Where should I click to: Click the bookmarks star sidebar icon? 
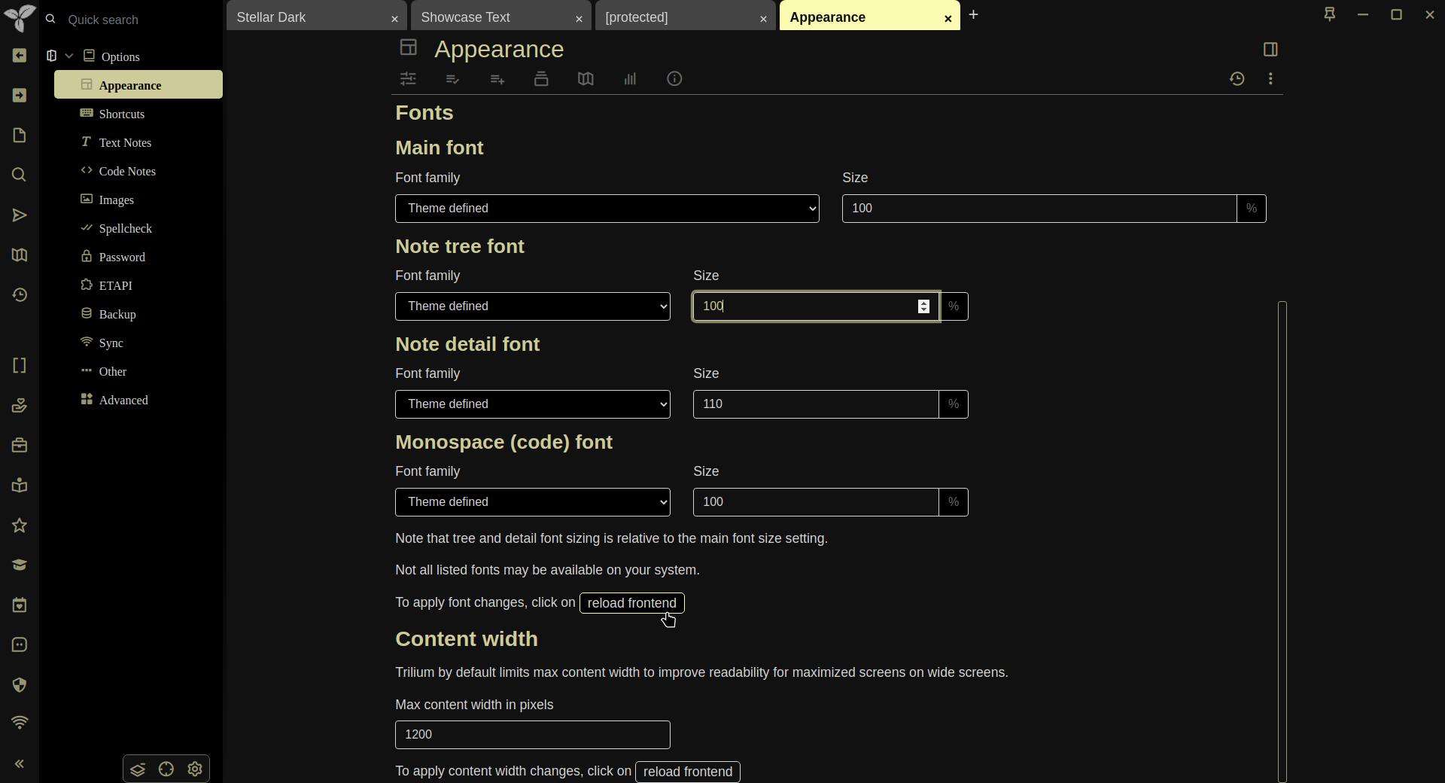(20, 526)
